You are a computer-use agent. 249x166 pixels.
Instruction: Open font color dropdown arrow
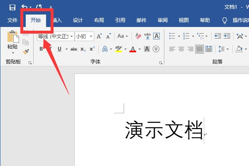pos(139,49)
